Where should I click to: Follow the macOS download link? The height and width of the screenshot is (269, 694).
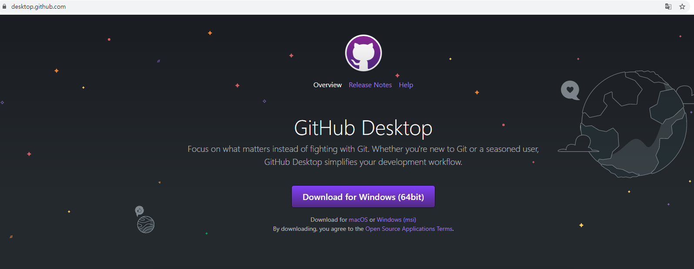(x=358, y=220)
